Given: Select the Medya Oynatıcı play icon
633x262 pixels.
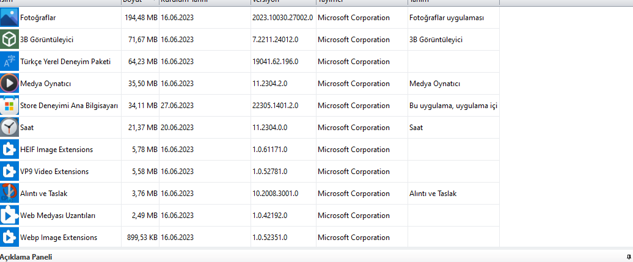Looking at the screenshot, I should [9, 84].
